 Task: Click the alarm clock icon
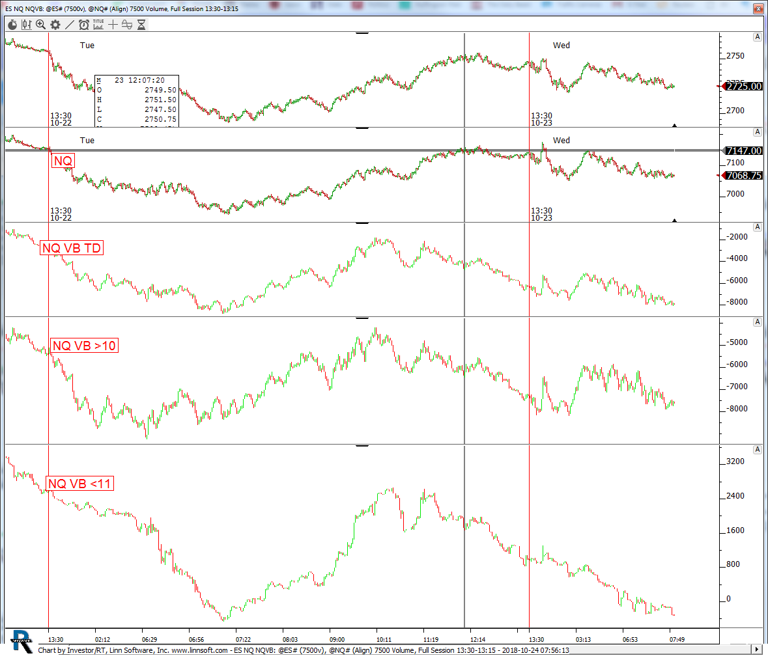[x=84, y=25]
